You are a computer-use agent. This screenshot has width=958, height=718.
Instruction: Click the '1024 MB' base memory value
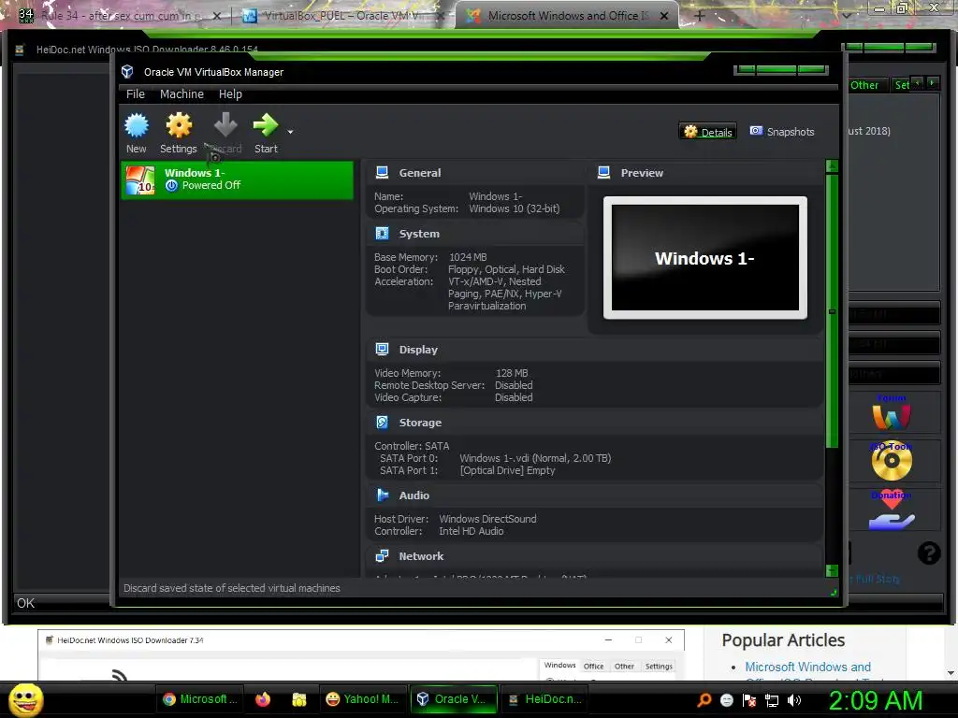click(x=468, y=257)
